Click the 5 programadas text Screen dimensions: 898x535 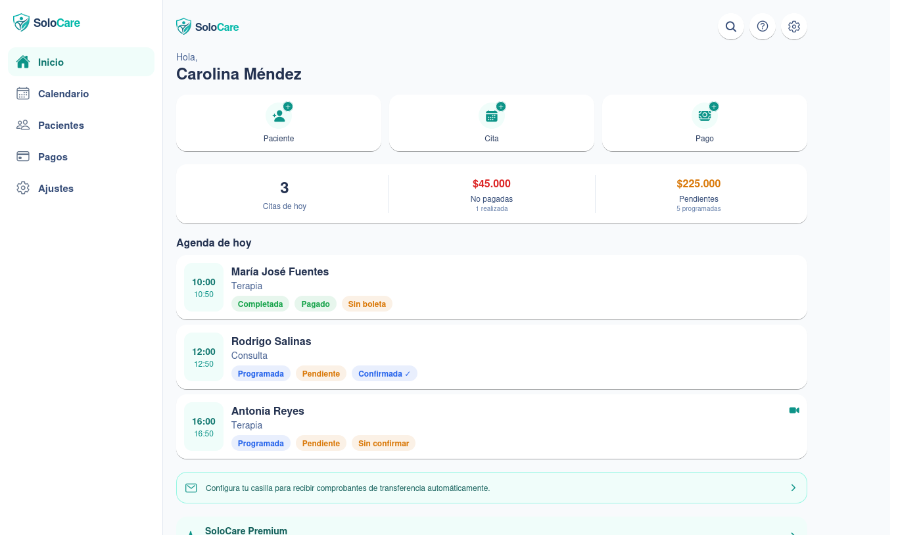click(699, 209)
